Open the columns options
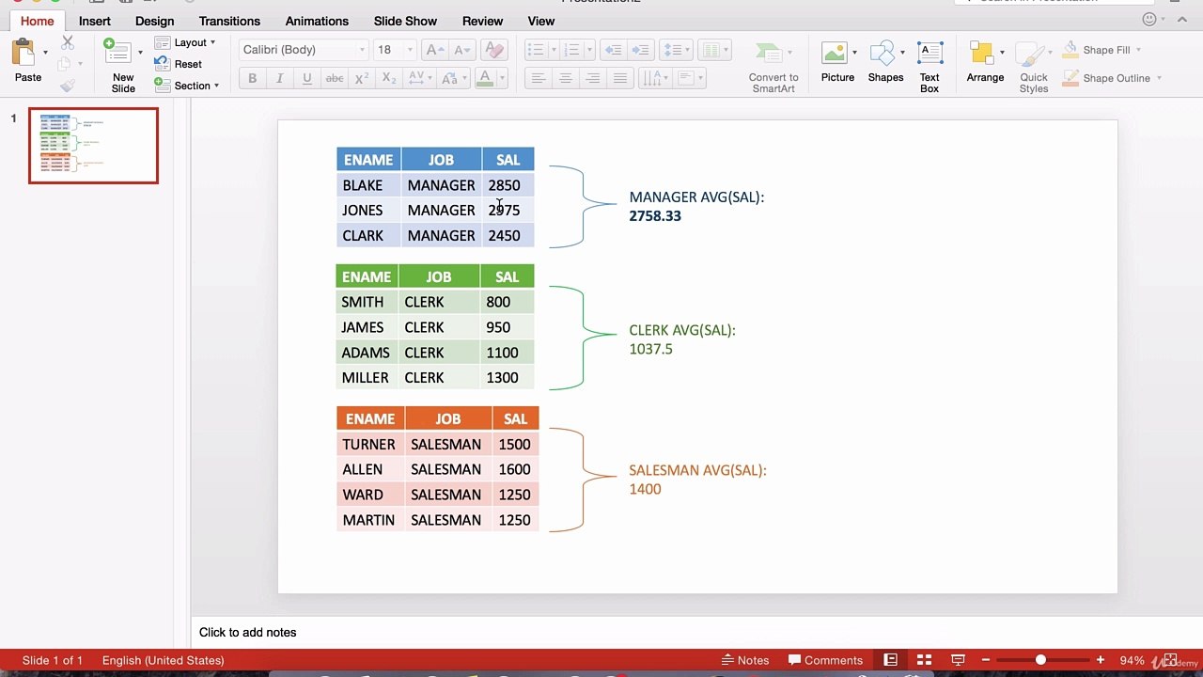1203x677 pixels. click(x=714, y=50)
